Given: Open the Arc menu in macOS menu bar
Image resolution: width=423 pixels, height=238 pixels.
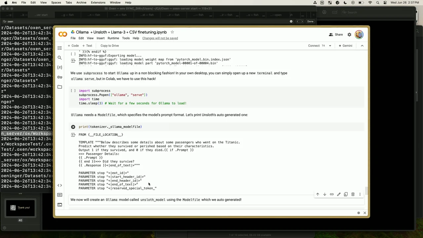Looking at the screenshot, I should [14, 3].
